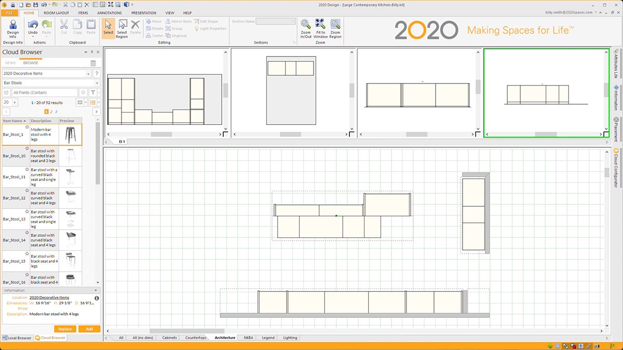
Task: Open search settings sliders icon
Action: (x=7, y=92)
